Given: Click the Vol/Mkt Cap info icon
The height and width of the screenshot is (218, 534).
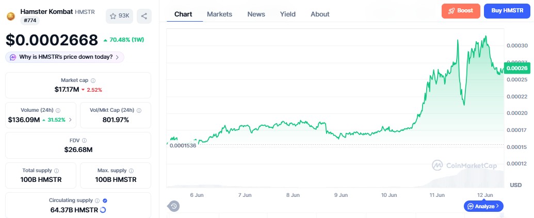Looking at the screenshot, I should [139, 110].
